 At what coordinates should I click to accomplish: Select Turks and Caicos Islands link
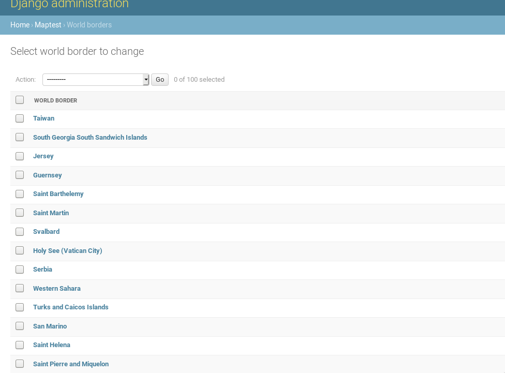(x=70, y=307)
